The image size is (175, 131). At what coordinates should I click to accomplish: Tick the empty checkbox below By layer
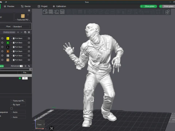tap(12, 108)
